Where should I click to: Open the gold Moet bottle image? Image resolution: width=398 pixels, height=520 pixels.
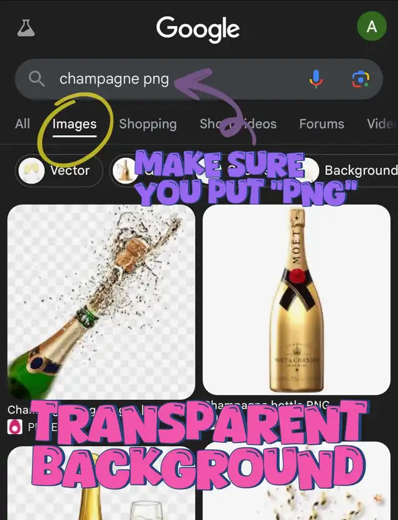click(297, 300)
